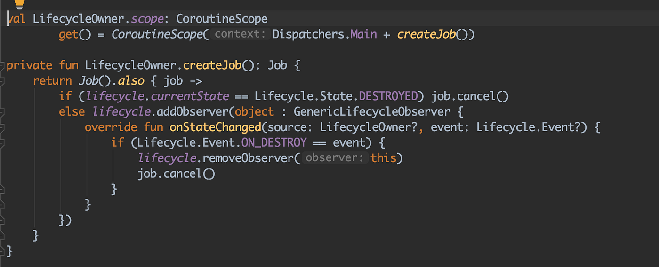Click the purple 'Main' property
659x267 pixels.
click(x=363, y=35)
